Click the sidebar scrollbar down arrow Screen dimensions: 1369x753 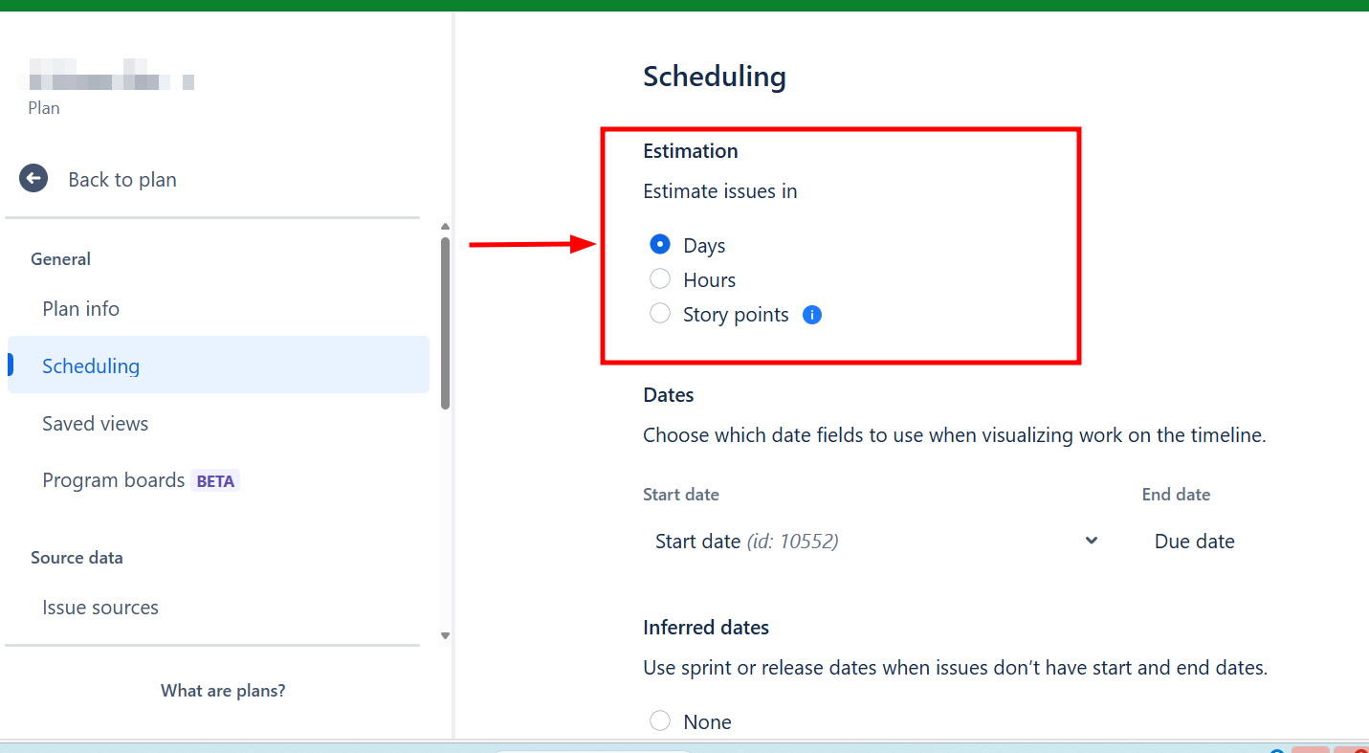click(x=445, y=635)
